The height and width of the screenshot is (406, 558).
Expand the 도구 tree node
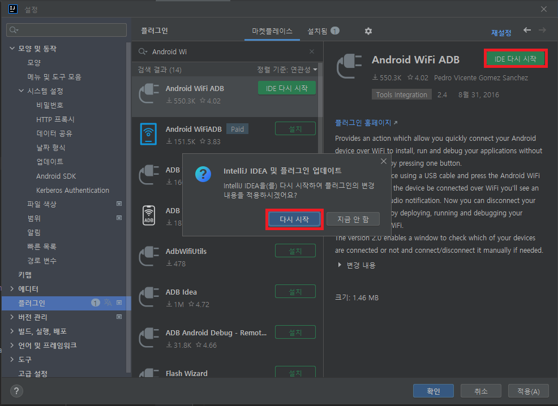click(12, 360)
